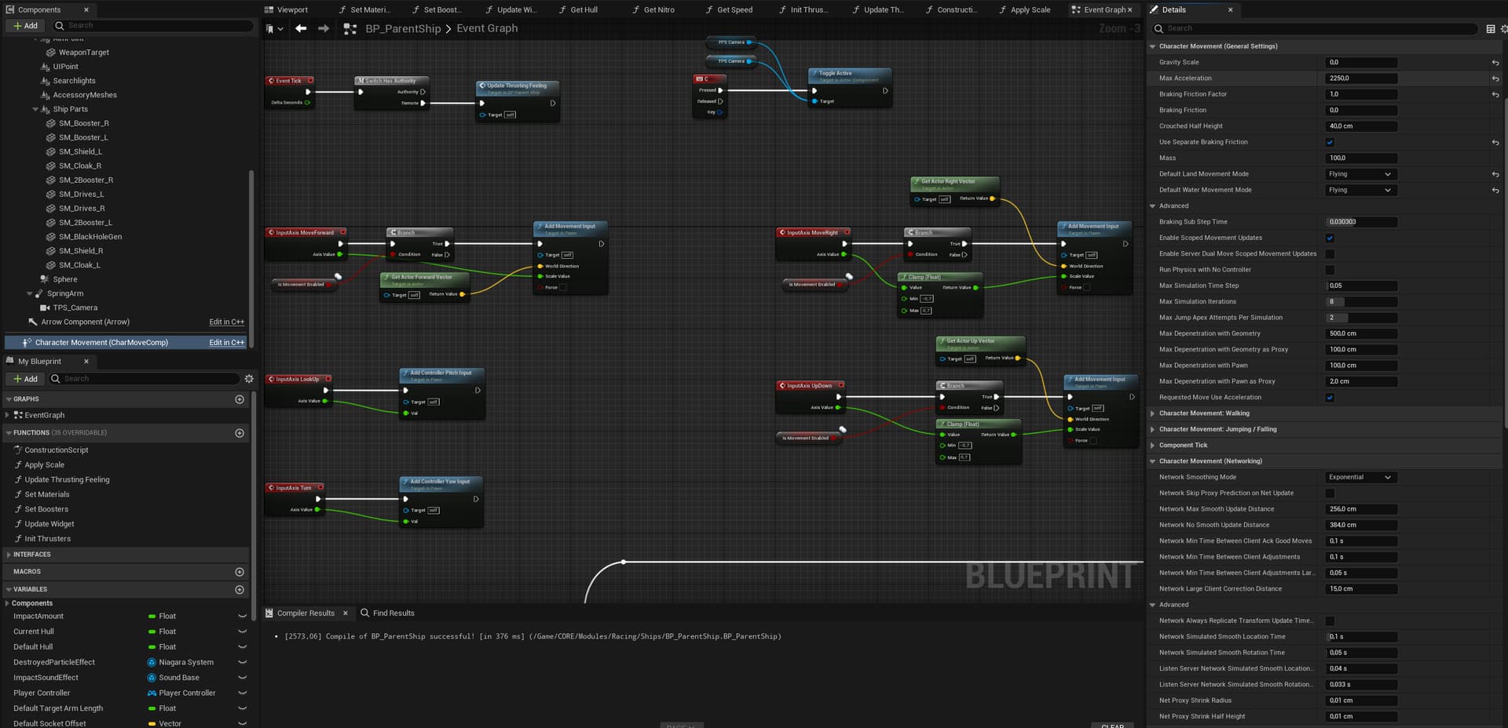Open Default Water Movement Mode dropdown
1508x728 pixels.
pyautogui.click(x=1360, y=191)
